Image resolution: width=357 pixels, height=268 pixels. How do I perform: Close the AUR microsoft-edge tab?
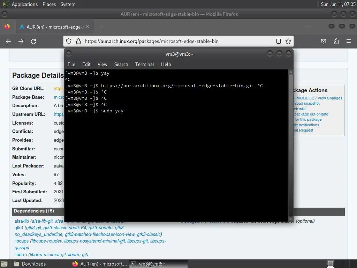(x=88, y=27)
